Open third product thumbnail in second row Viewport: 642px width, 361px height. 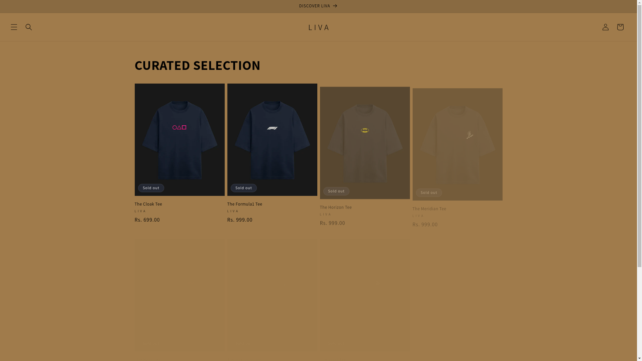(x=365, y=295)
